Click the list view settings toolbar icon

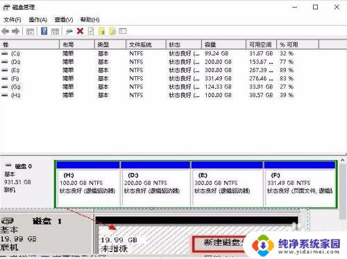point(123,31)
